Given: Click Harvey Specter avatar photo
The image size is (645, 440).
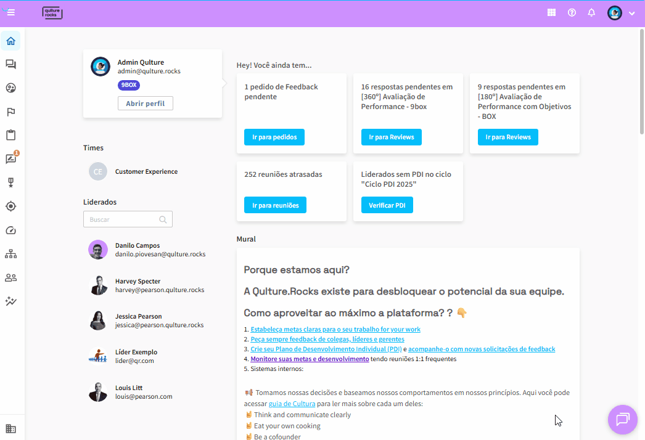Looking at the screenshot, I should (x=98, y=285).
